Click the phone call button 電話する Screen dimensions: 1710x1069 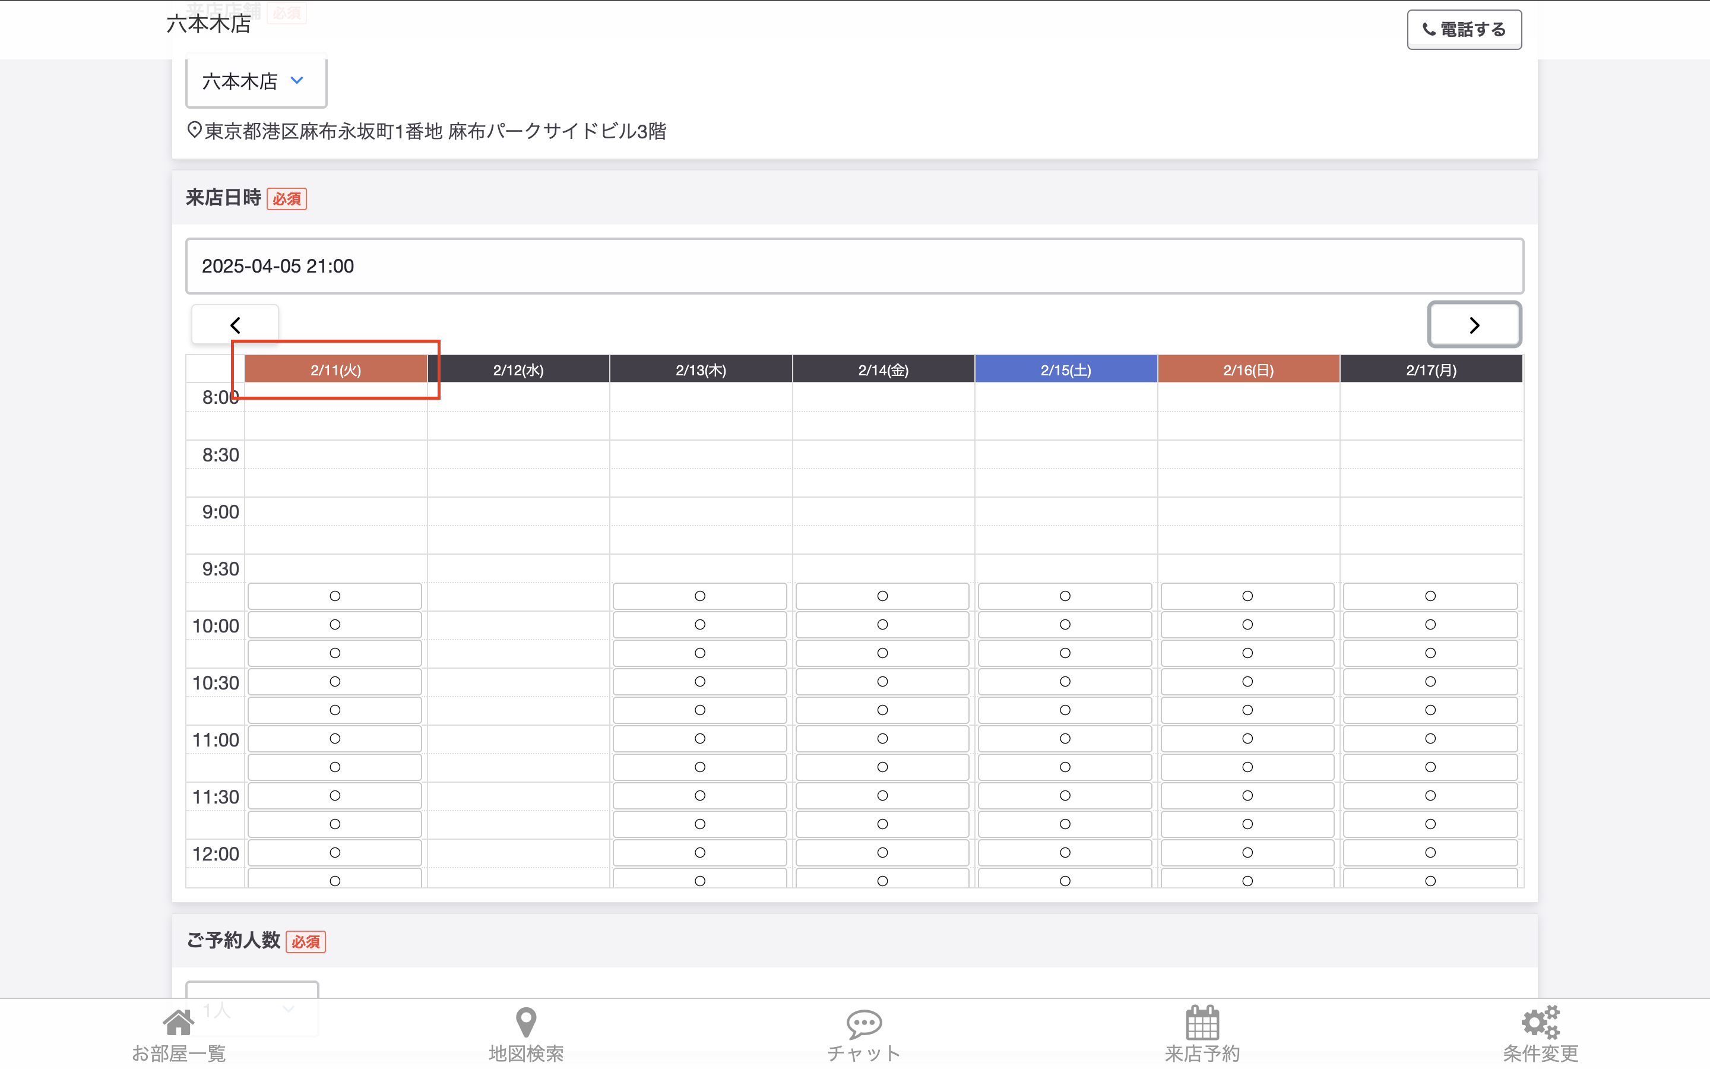[1464, 30]
